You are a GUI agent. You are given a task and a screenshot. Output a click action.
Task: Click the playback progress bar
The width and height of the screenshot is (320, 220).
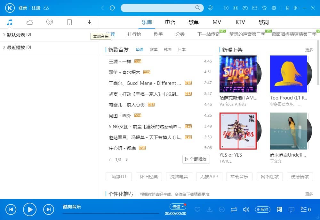(111, 213)
